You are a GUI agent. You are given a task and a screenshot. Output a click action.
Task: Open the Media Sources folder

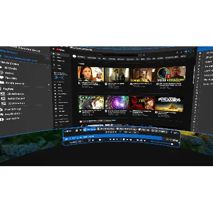14,83
